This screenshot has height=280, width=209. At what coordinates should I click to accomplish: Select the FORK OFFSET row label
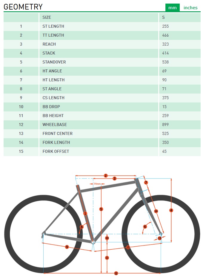pyautogui.click(x=56, y=151)
